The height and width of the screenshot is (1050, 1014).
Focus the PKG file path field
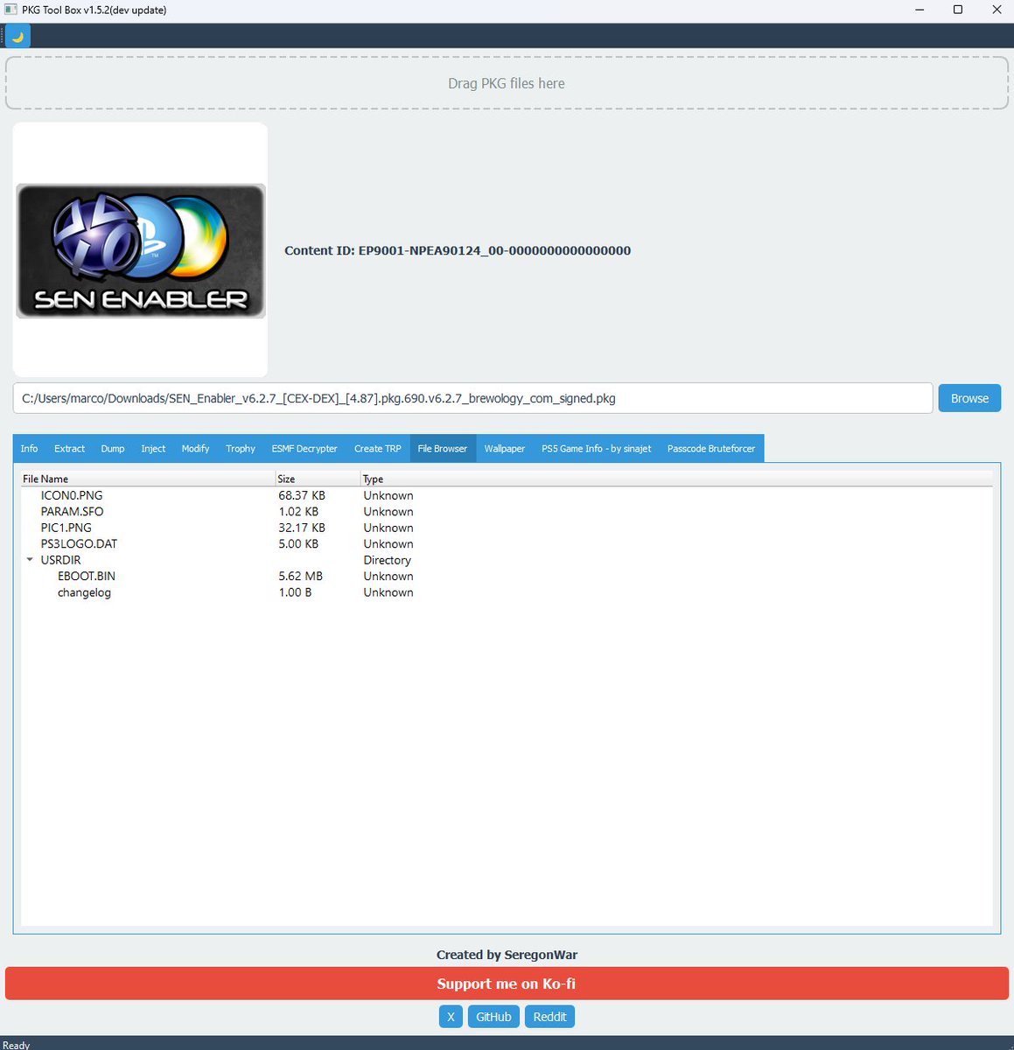(472, 398)
